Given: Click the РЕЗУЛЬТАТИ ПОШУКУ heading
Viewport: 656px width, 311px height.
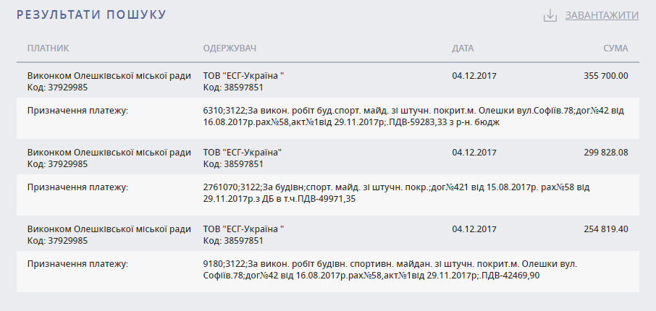Looking at the screenshot, I should [92, 14].
